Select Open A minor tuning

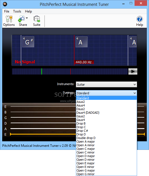pos(106,145)
